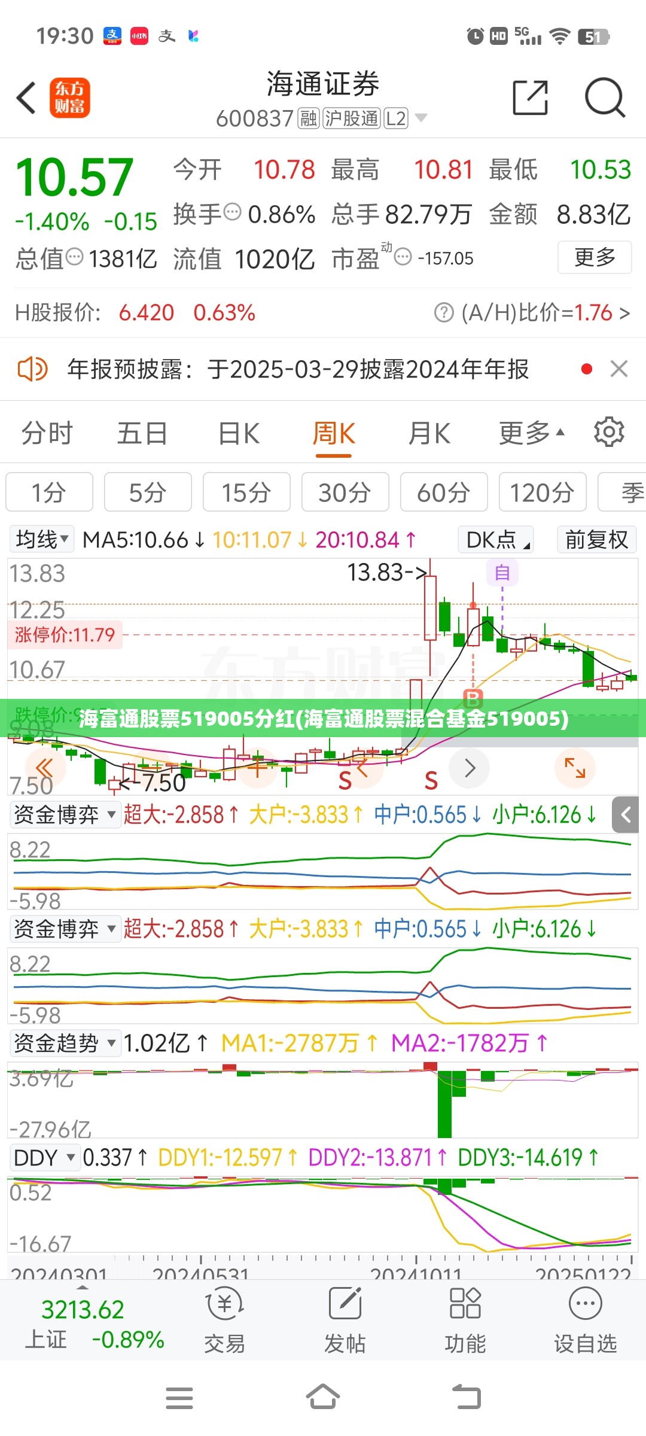Open the 前复权 adjustment selector
Image resolution: width=646 pixels, height=1436 pixels.
(x=596, y=540)
